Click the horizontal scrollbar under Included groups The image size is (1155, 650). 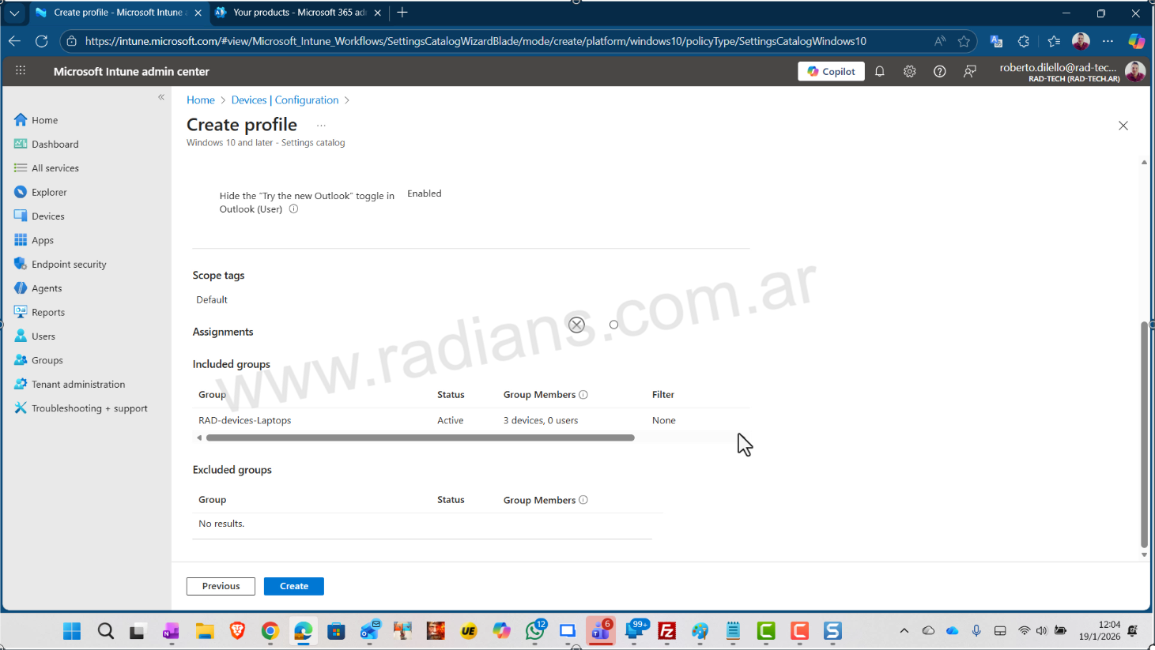click(419, 438)
